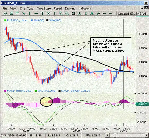Shift chart left with the left arrow icon
Viewport: 149px width, 138px height.
coord(104,13)
